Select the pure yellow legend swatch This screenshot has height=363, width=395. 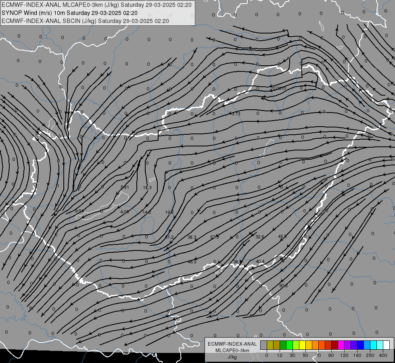(x=302, y=345)
